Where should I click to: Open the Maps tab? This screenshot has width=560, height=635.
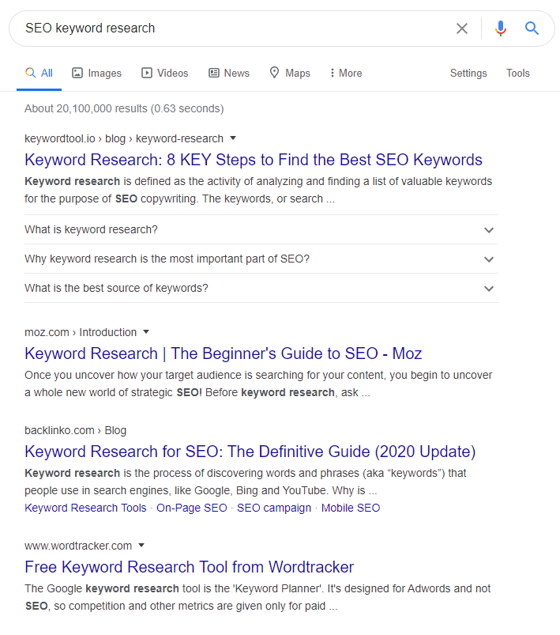tap(290, 74)
